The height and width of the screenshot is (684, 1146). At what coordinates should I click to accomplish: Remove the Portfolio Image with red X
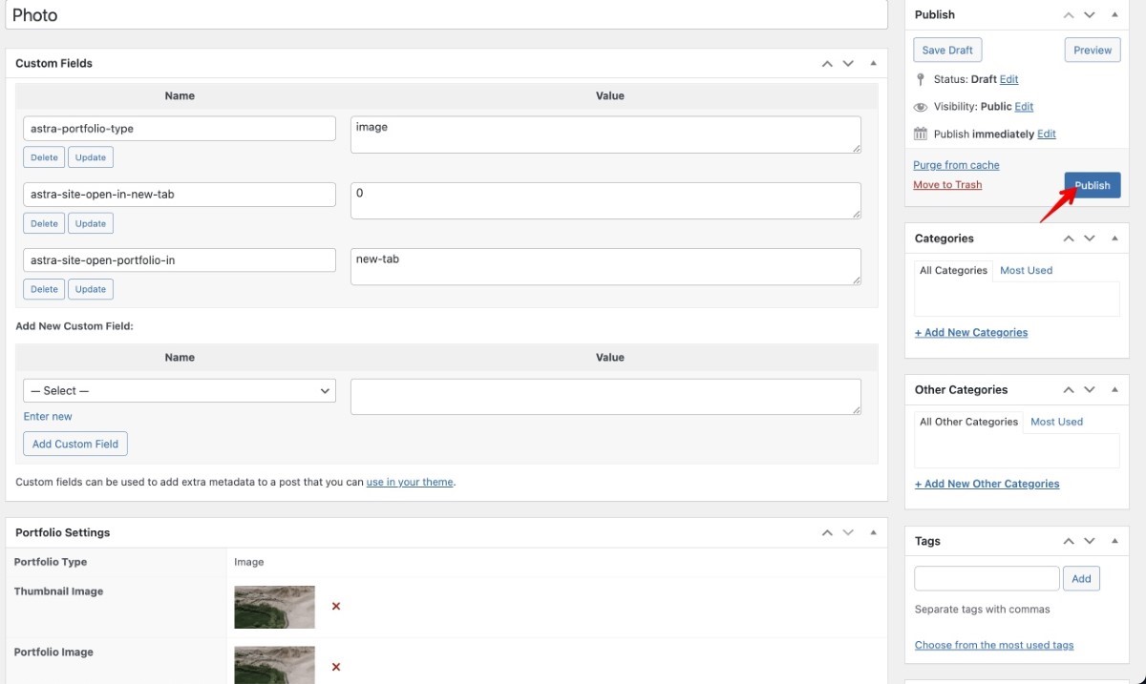pyautogui.click(x=336, y=667)
